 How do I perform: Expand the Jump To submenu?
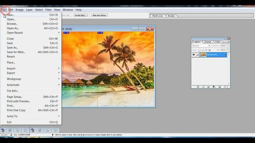(x=31, y=116)
